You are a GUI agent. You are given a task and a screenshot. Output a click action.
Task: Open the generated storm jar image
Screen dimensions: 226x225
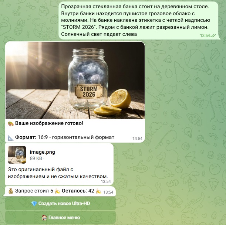tap(75, 80)
